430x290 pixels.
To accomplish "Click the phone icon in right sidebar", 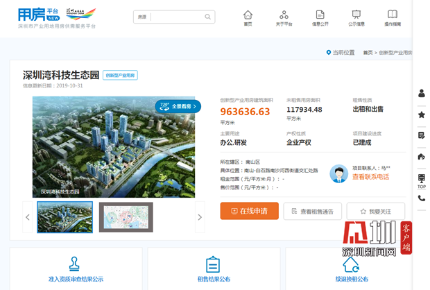I will [421, 198].
